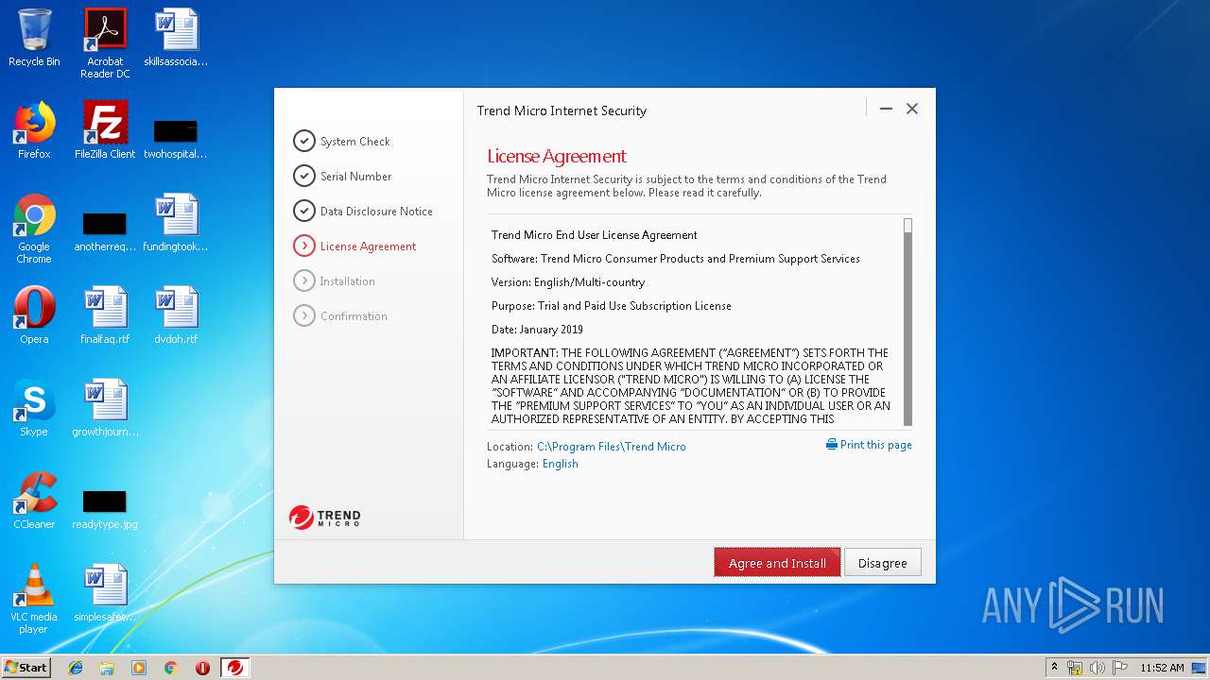This screenshot has height=680, width=1210.
Task: Launch CCleaner desktop shortcut
Action: (x=34, y=501)
